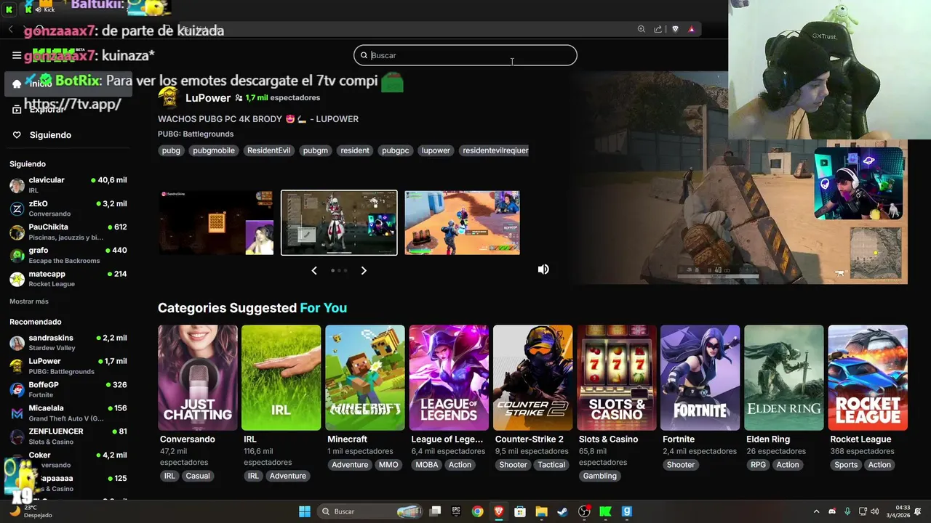931x523 pixels.
Task: Open the hamburger menu in Kick header
Action: point(17,55)
